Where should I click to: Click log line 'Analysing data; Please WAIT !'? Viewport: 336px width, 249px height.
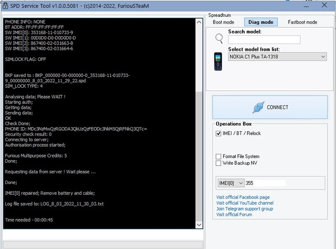(x=35, y=97)
